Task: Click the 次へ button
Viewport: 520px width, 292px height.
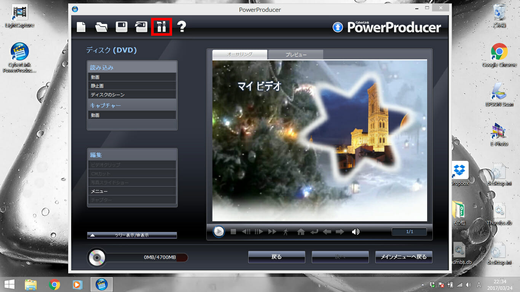Action: (x=340, y=257)
